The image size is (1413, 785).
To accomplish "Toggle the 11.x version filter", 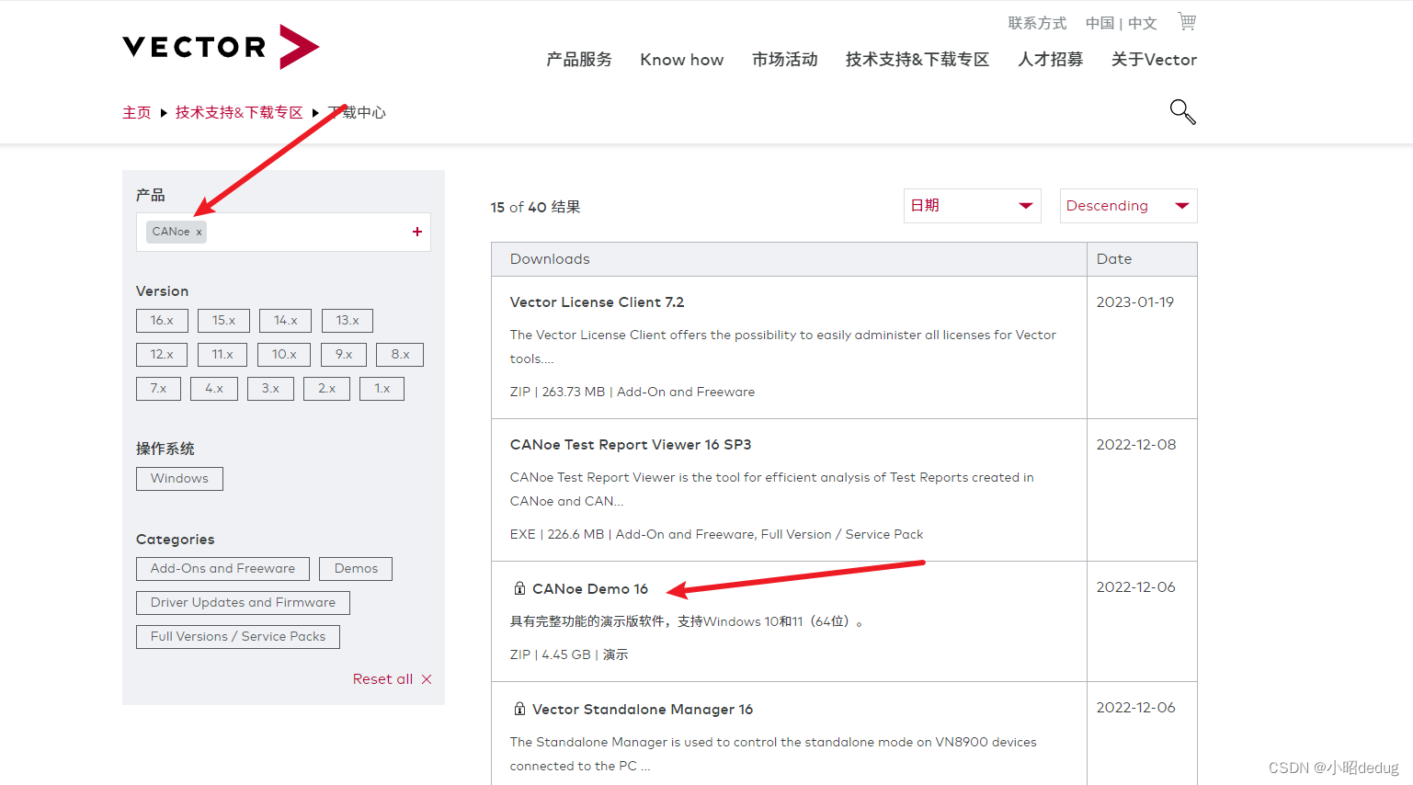I will pyautogui.click(x=222, y=355).
